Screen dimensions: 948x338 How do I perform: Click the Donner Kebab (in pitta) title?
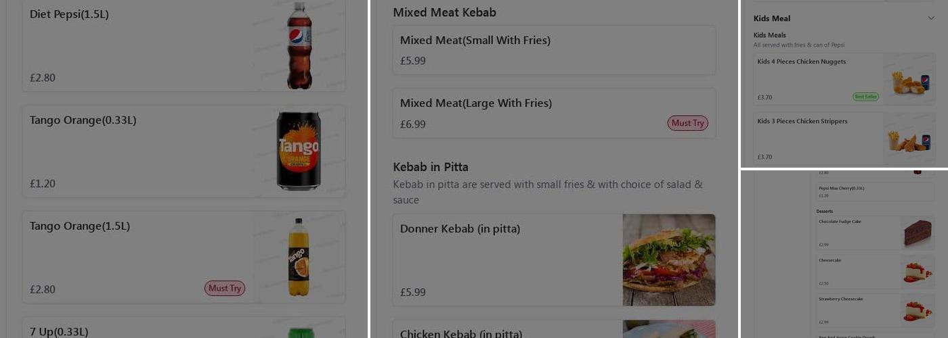click(460, 229)
